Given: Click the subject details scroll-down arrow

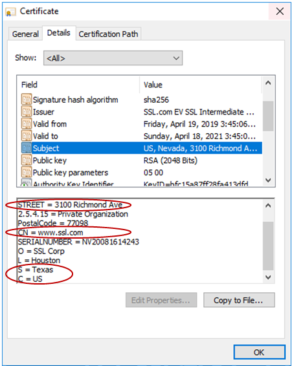Looking at the screenshot, I should pos(268,277).
